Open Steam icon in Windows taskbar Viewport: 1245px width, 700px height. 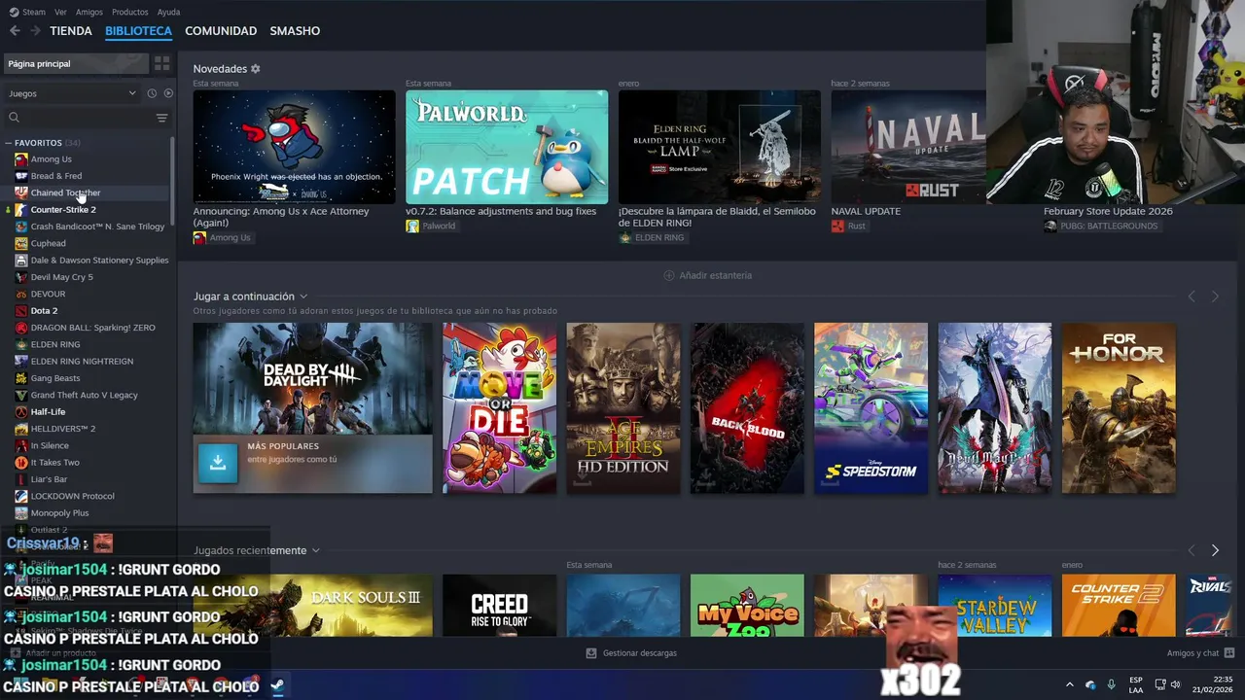tap(277, 685)
